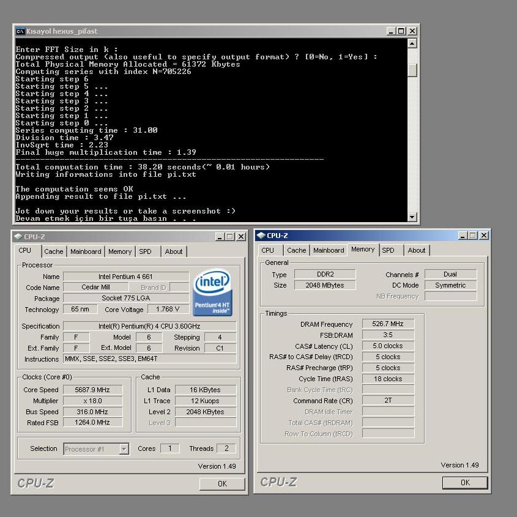
Task: Click the Channels # value Dual
Action: pyautogui.click(x=450, y=274)
